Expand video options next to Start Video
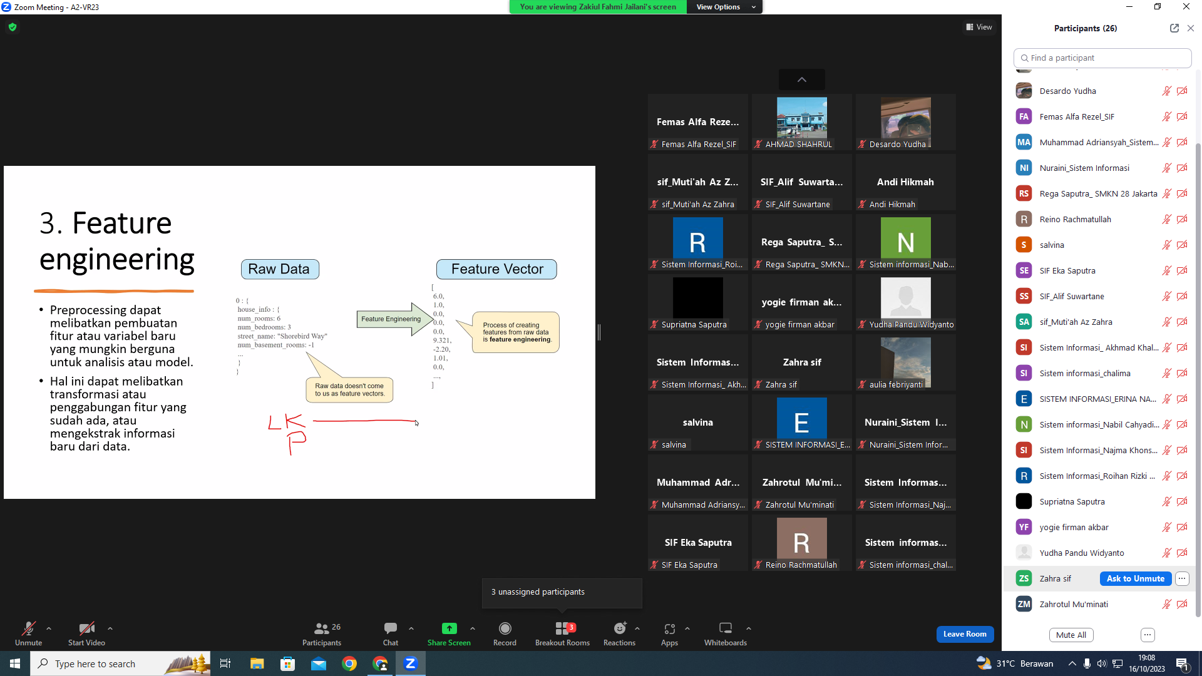The image size is (1202, 676). click(110, 628)
